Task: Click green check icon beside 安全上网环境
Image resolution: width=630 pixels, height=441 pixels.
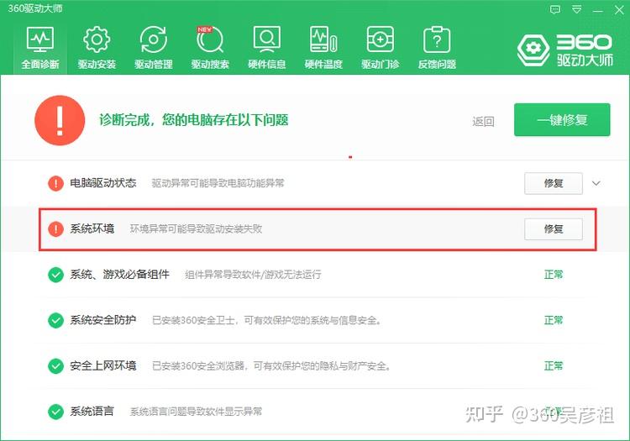Action: click(55, 366)
